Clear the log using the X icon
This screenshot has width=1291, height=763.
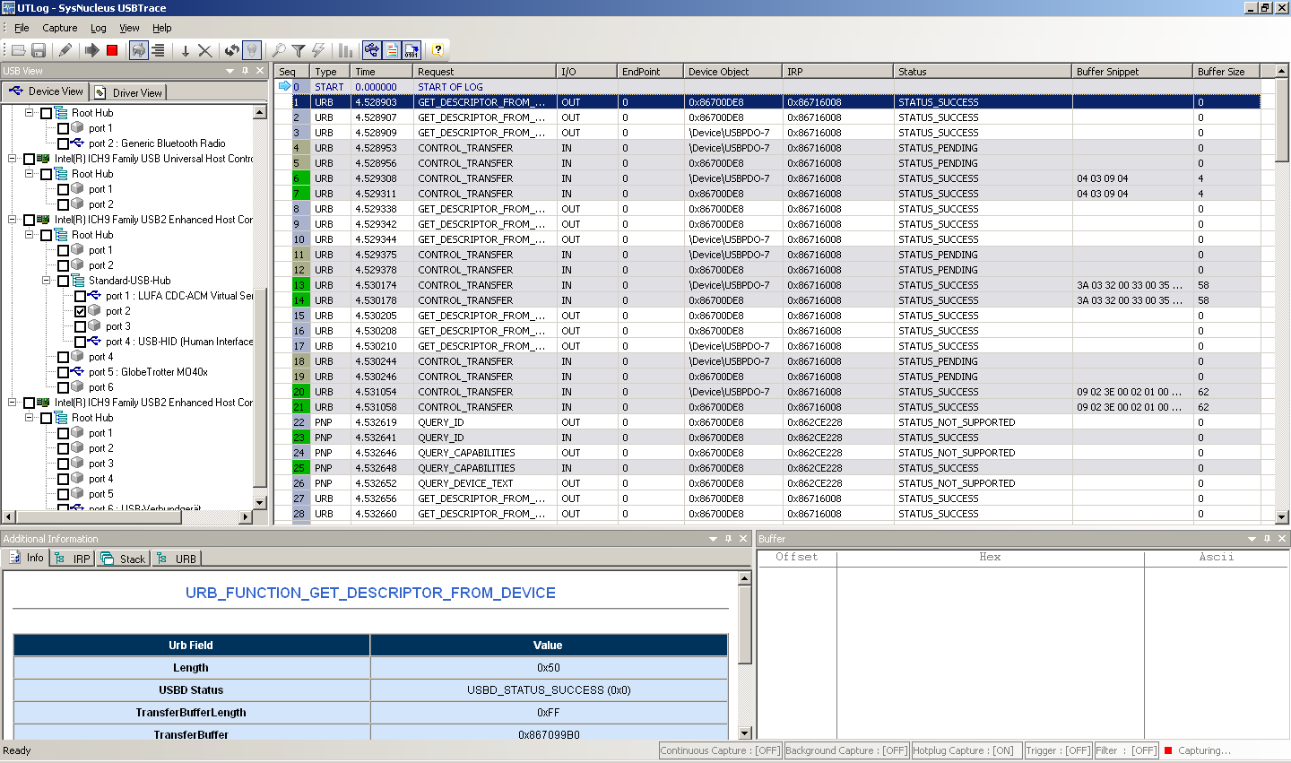point(205,51)
